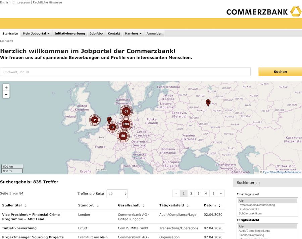Click the map pin near Moscow

coord(208,103)
